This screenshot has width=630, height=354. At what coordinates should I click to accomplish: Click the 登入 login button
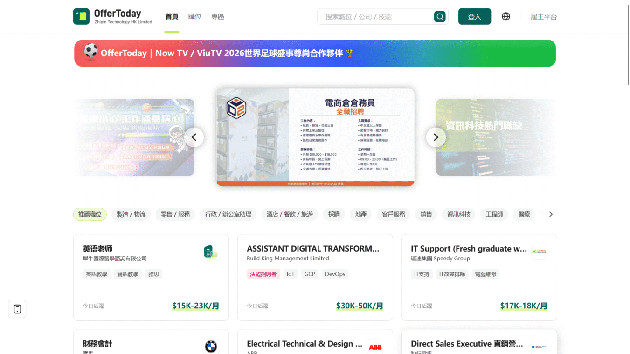[x=474, y=16]
